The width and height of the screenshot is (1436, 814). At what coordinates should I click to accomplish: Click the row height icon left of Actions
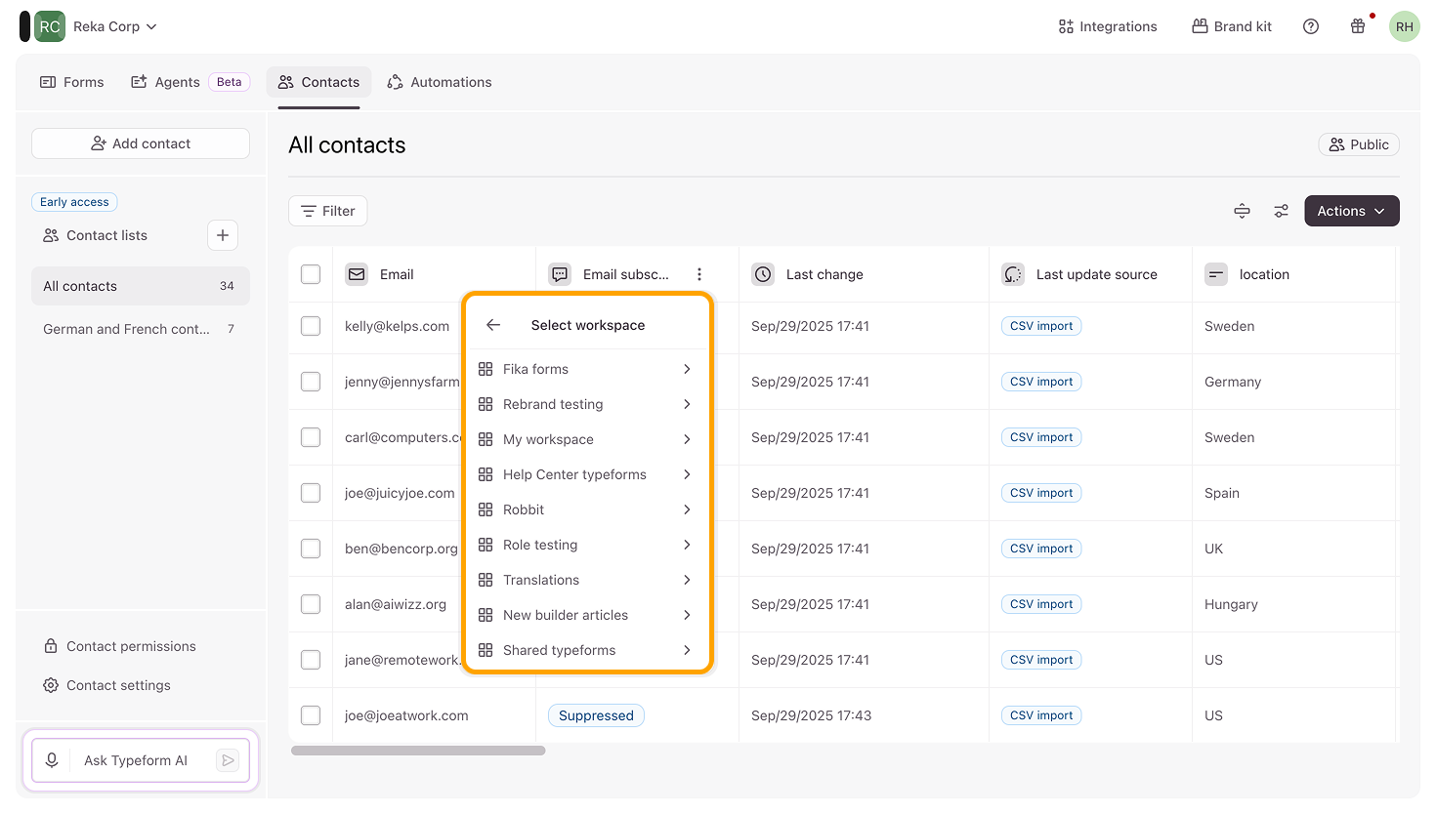pos(1242,211)
